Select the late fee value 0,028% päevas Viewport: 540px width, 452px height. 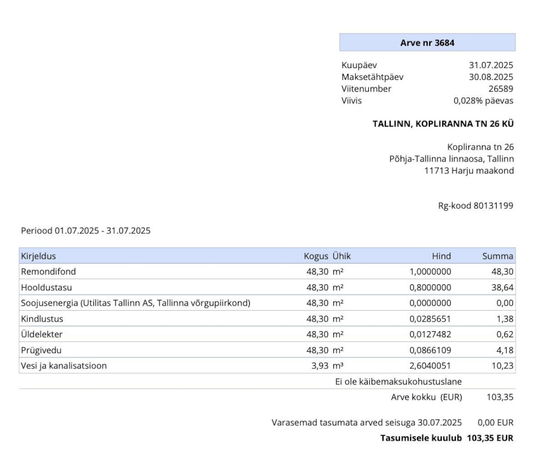click(484, 101)
